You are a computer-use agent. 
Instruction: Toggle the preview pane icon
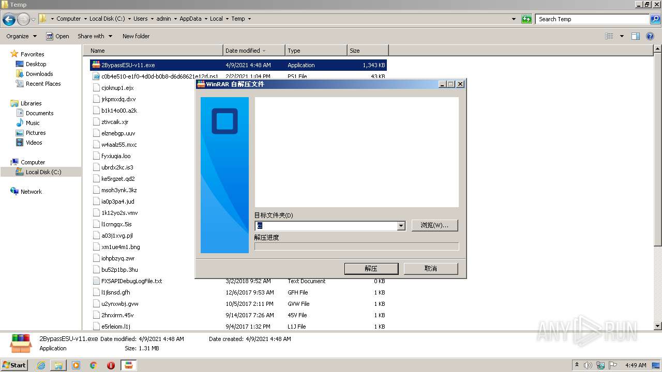coord(636,36)
